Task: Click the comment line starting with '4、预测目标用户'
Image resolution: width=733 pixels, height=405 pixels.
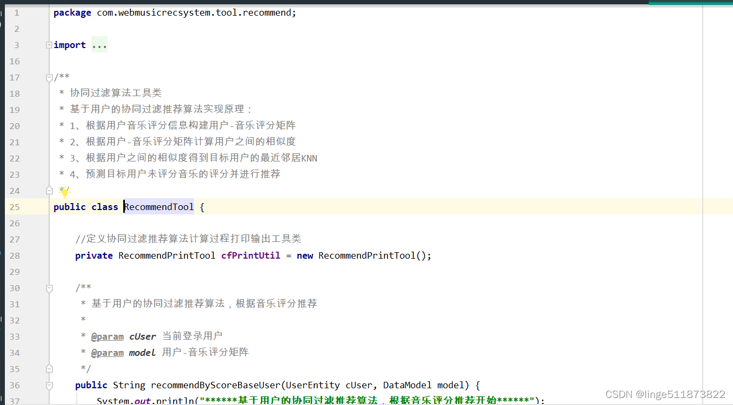Action: [x=175, y=174]
